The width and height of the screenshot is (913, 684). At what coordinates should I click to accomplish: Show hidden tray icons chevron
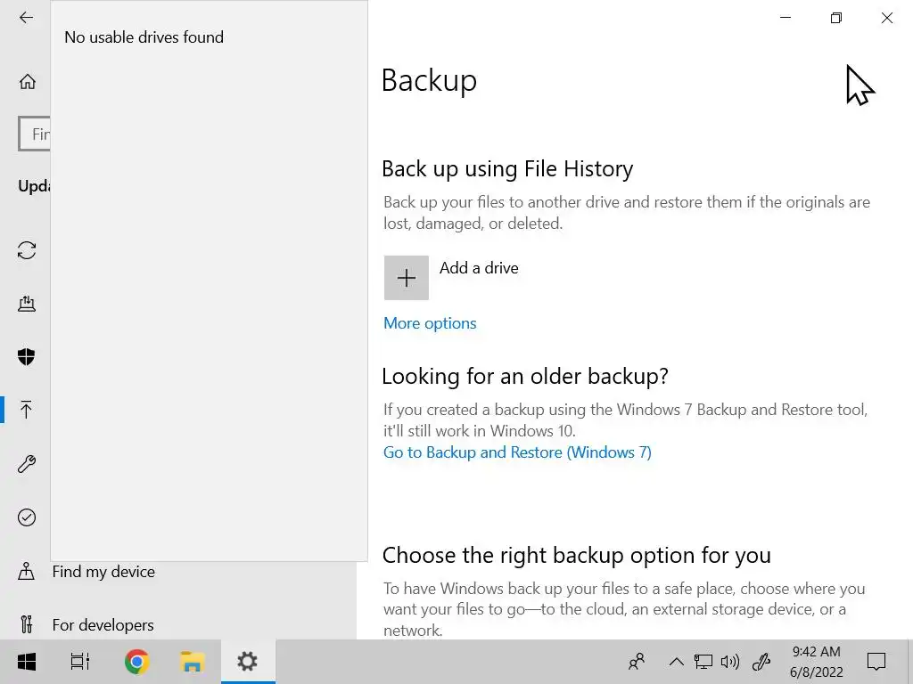(676, 662)
